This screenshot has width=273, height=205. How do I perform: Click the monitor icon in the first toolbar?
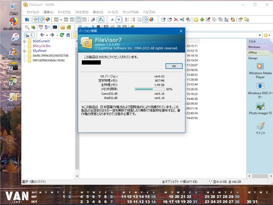27,19
